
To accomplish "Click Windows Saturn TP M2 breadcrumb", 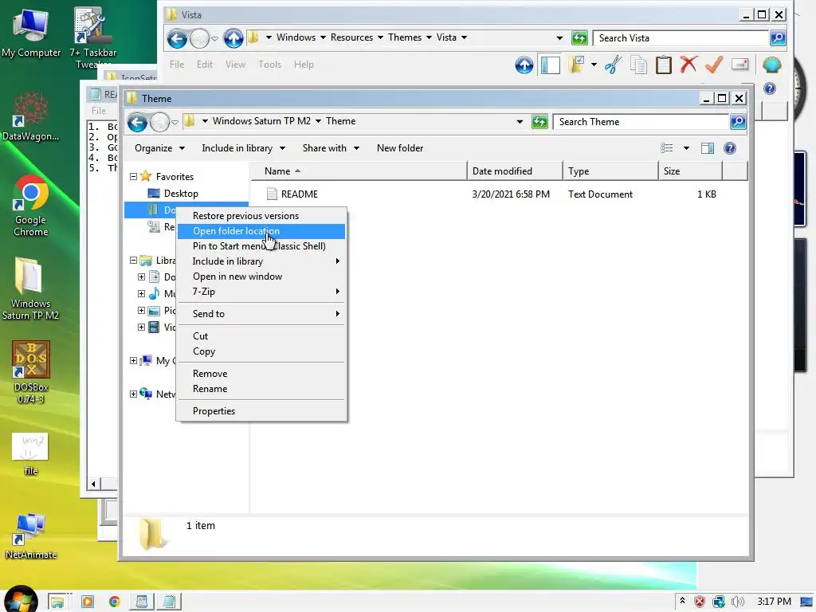I will [261, 121].
